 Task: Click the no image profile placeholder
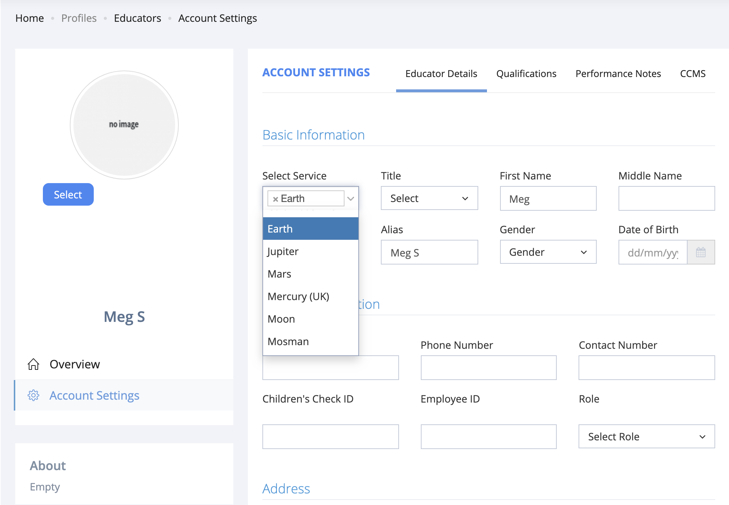point(124,125)
